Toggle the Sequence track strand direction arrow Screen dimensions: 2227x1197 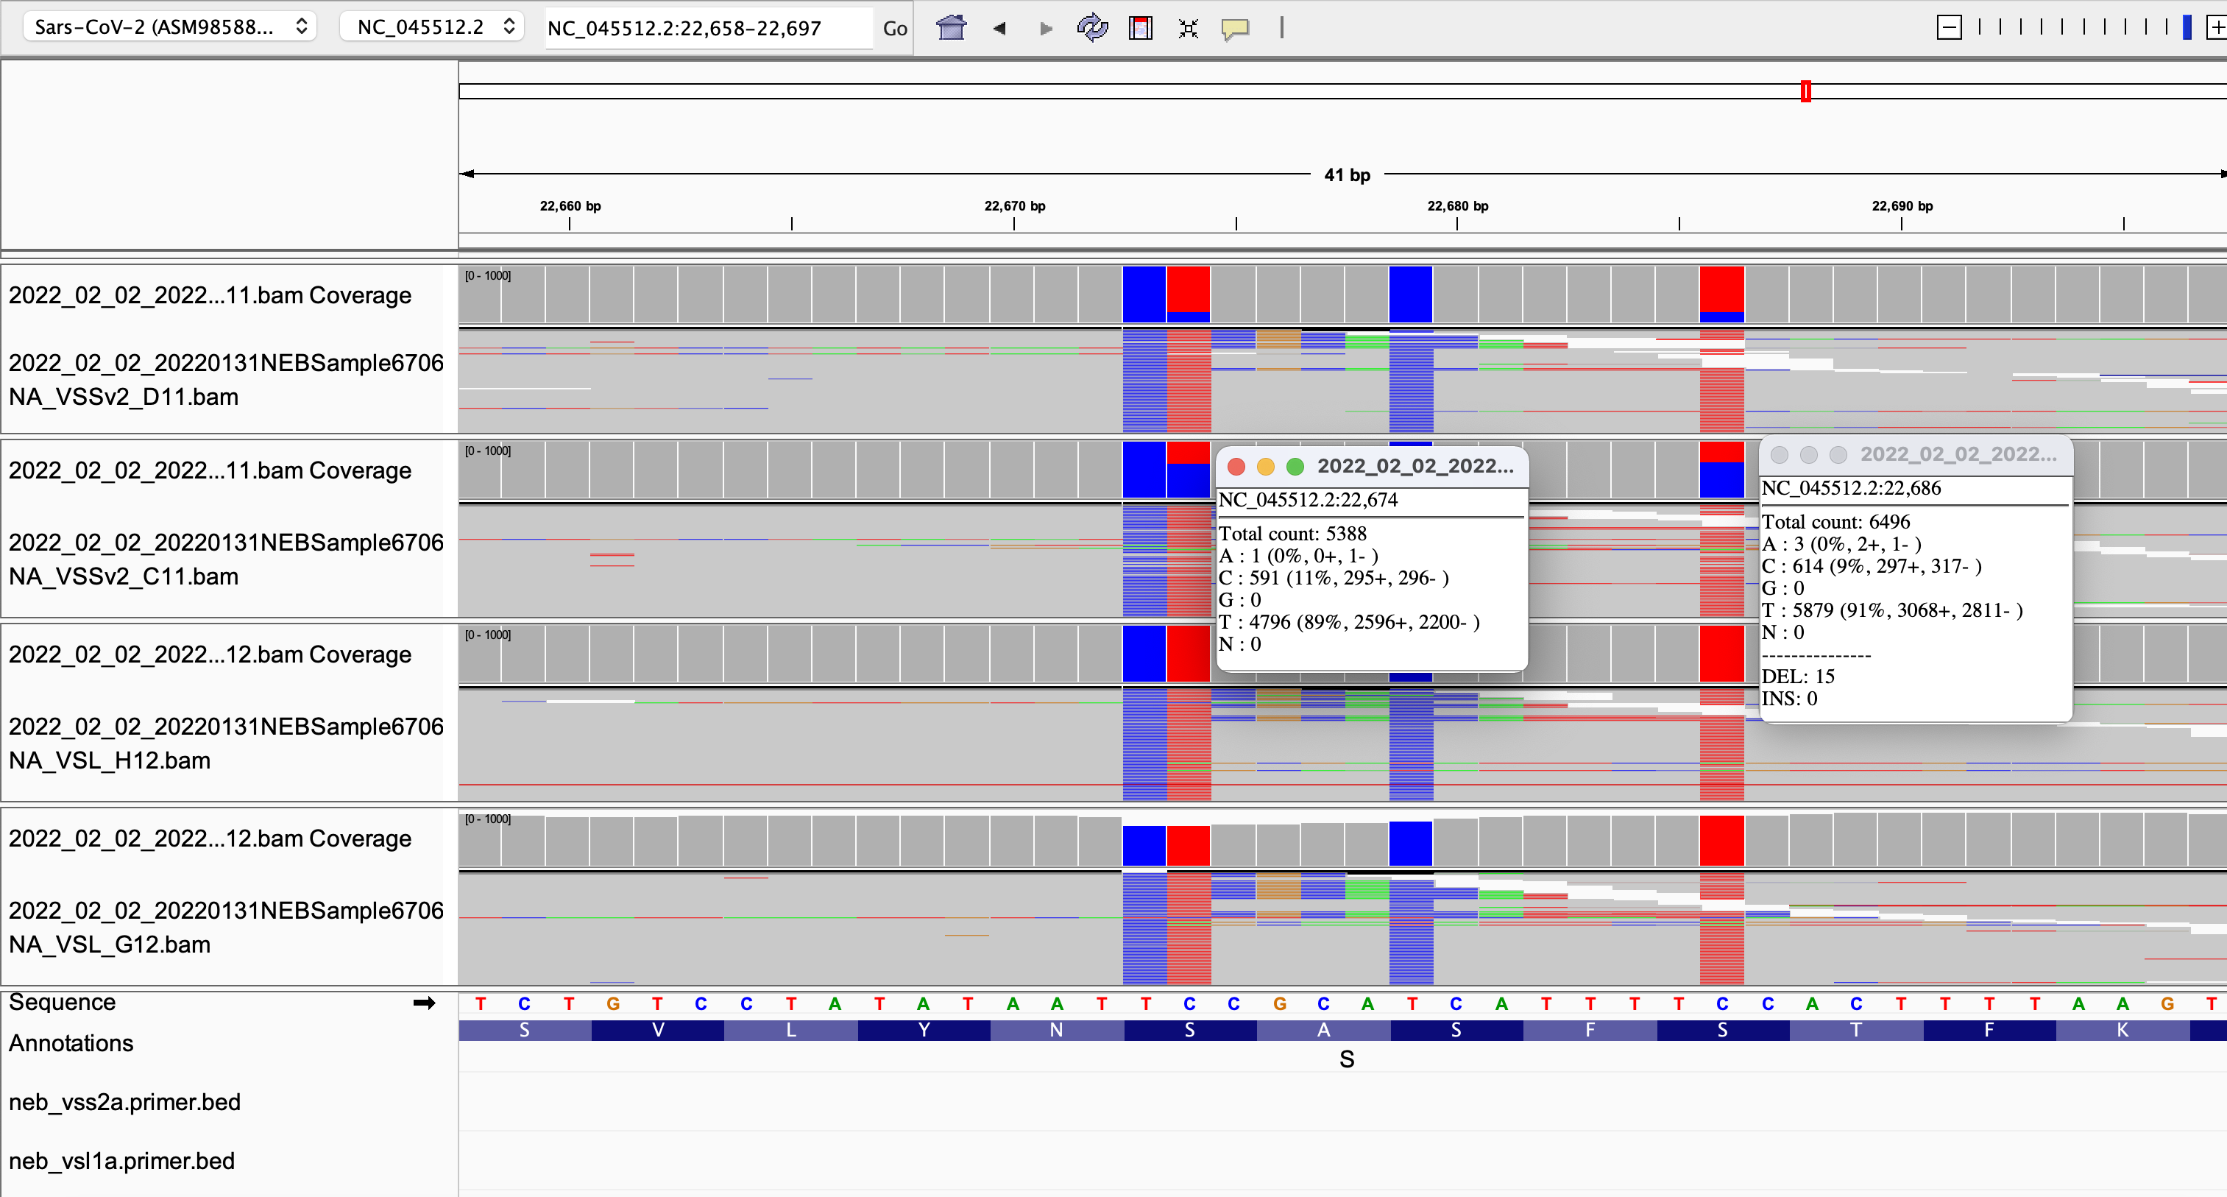click(424, 1003)
